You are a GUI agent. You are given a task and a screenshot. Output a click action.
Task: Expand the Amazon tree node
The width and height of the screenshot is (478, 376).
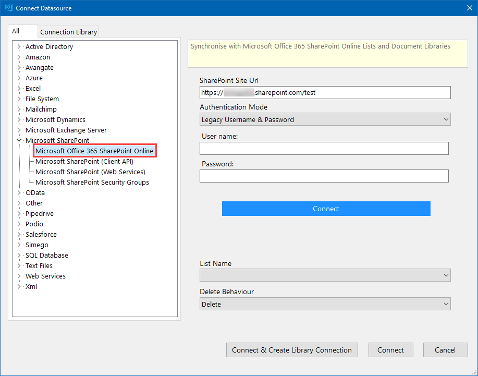click(x=19, y=57)
